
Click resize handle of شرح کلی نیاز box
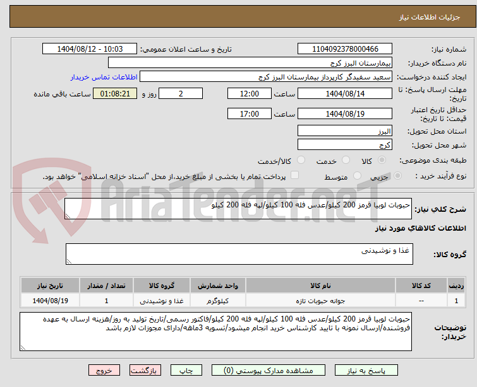click(x=68, y=216)
